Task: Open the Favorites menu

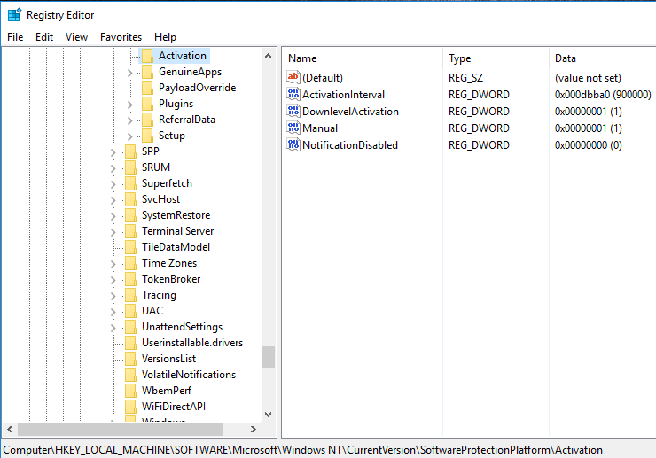Action: coord(121,37)
